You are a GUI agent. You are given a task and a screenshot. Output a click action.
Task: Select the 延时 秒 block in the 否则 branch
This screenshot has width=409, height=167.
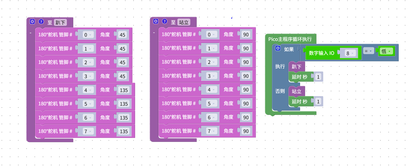[x=300, y=101]
